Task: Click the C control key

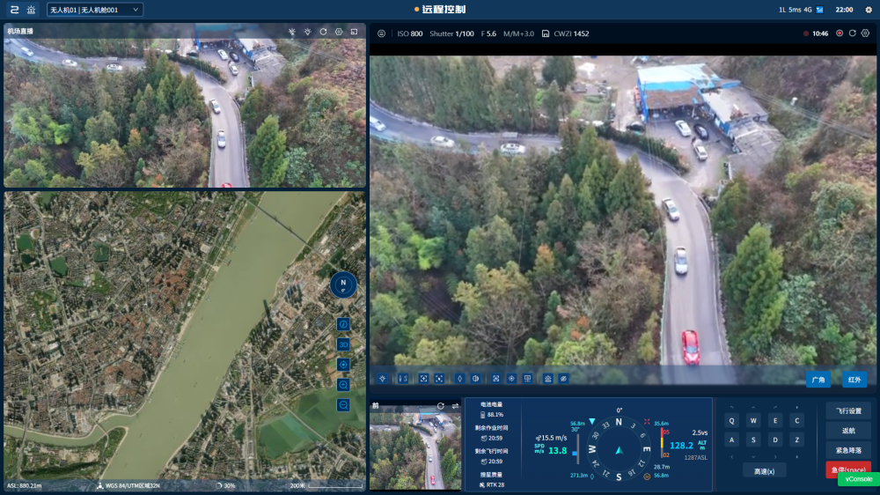Action: pyautogui.click(x=797, y=421)
